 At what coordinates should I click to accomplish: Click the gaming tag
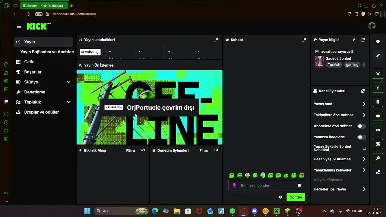coord(352,65)
